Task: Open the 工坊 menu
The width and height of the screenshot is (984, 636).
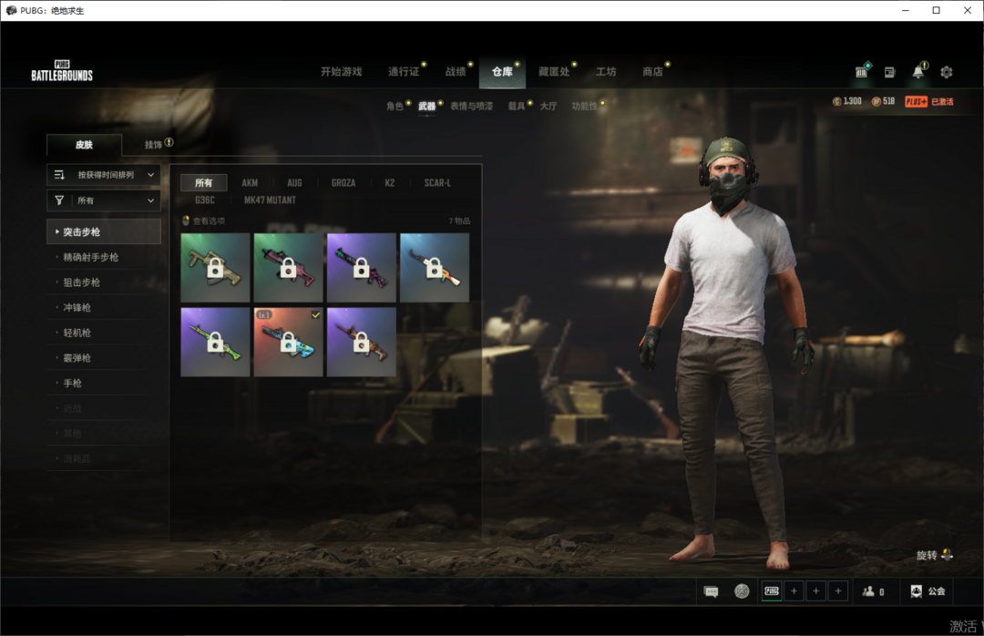Action: (606, 72)
